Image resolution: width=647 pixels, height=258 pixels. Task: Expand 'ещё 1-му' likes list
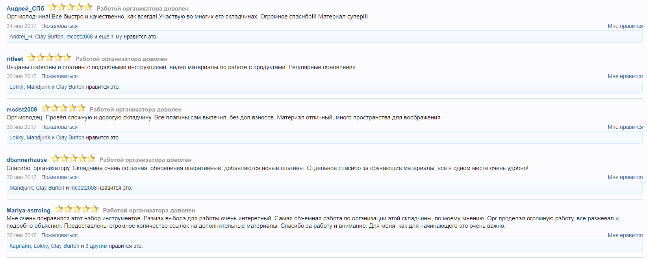click(110, 37)
